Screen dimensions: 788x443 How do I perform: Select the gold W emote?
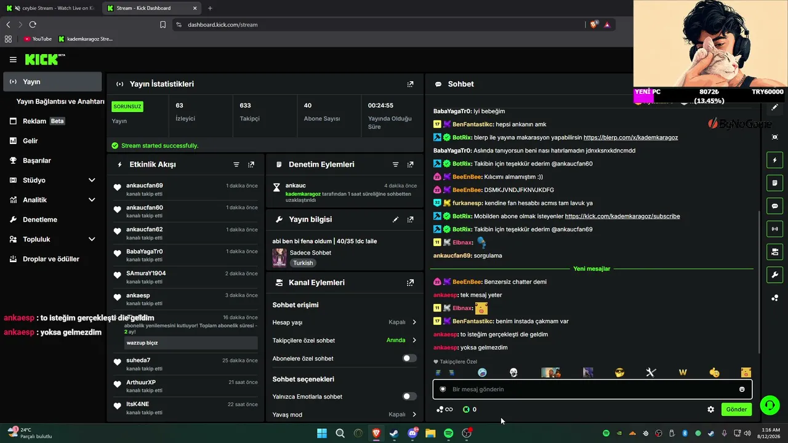683,372
